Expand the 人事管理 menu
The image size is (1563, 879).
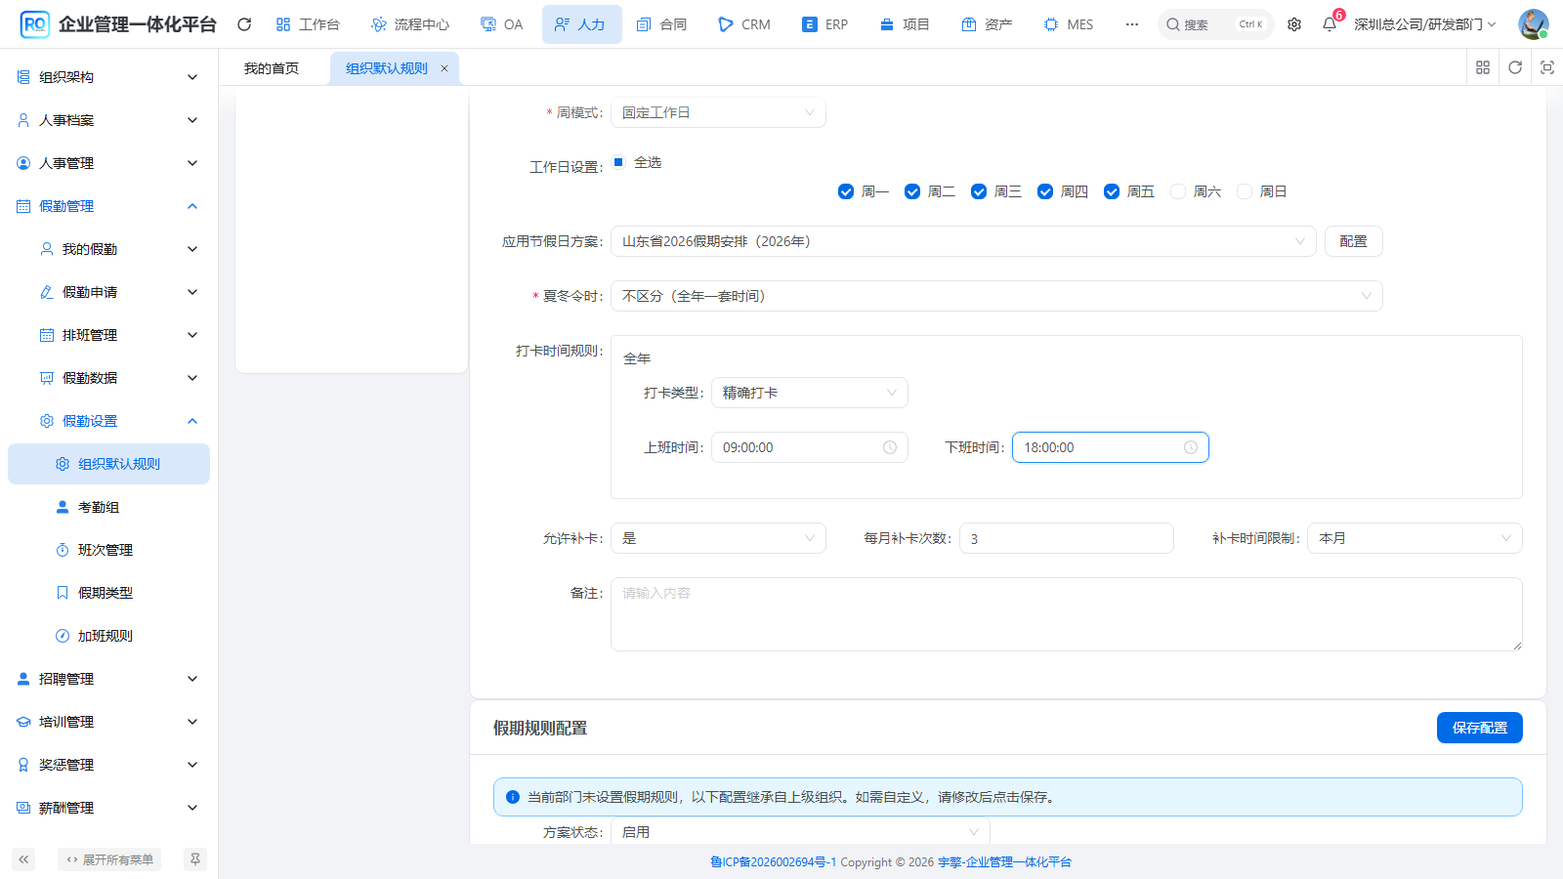[108, 163]
